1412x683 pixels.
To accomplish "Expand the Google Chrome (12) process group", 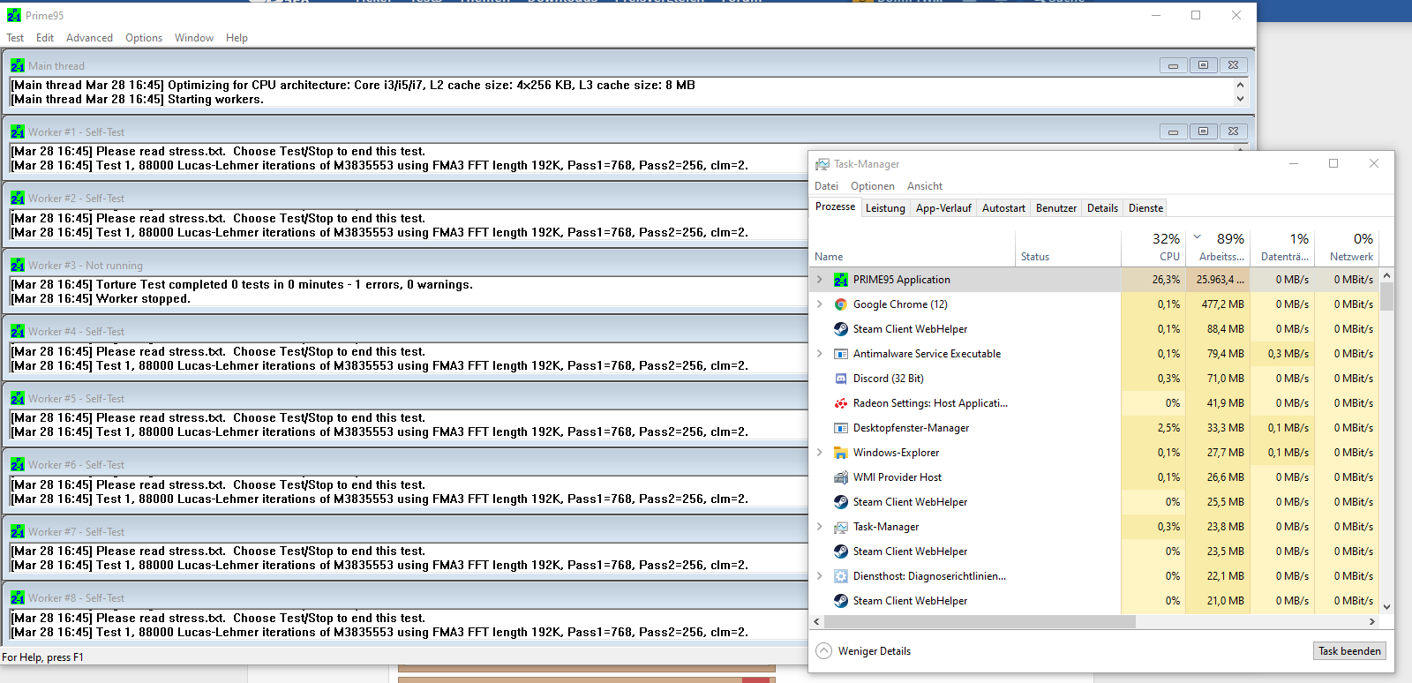I will pos(820,304).
